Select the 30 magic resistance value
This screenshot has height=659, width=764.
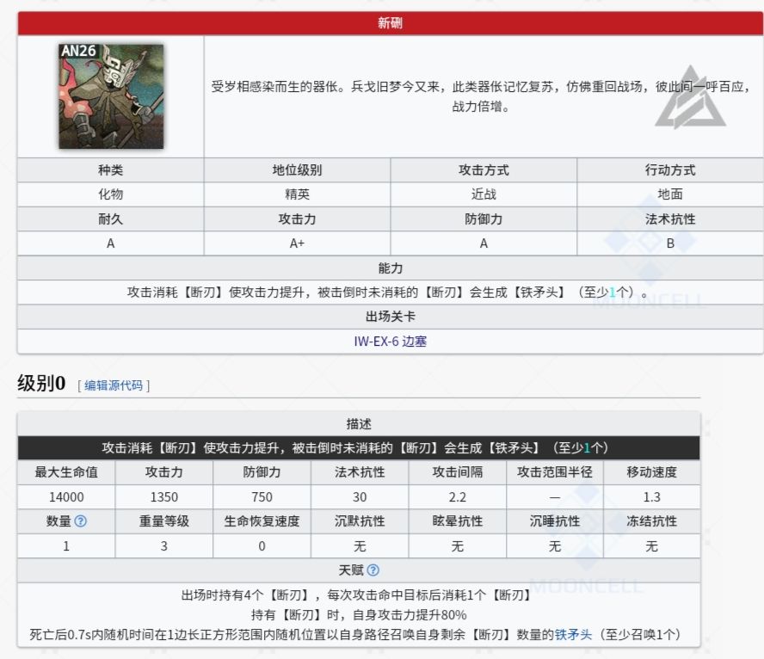[x=360, y=496]
